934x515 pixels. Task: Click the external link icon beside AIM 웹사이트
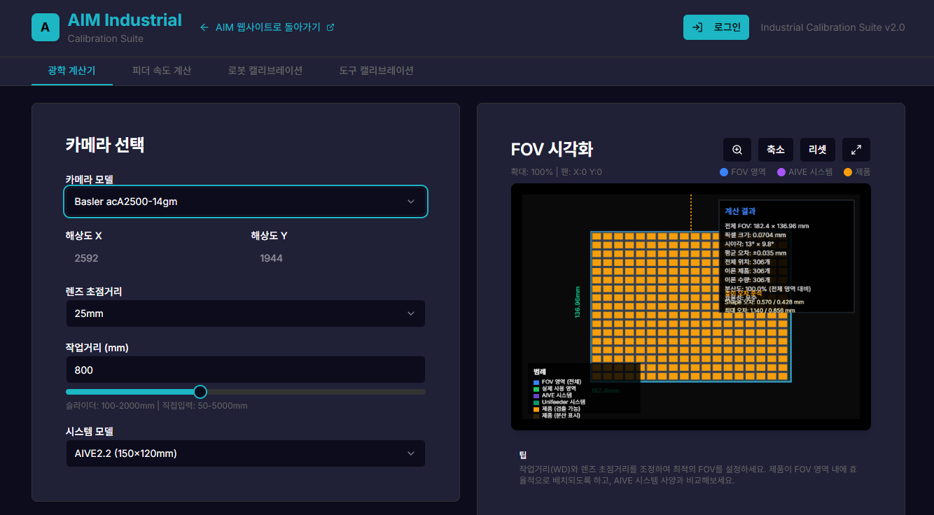tap(330, 27)
